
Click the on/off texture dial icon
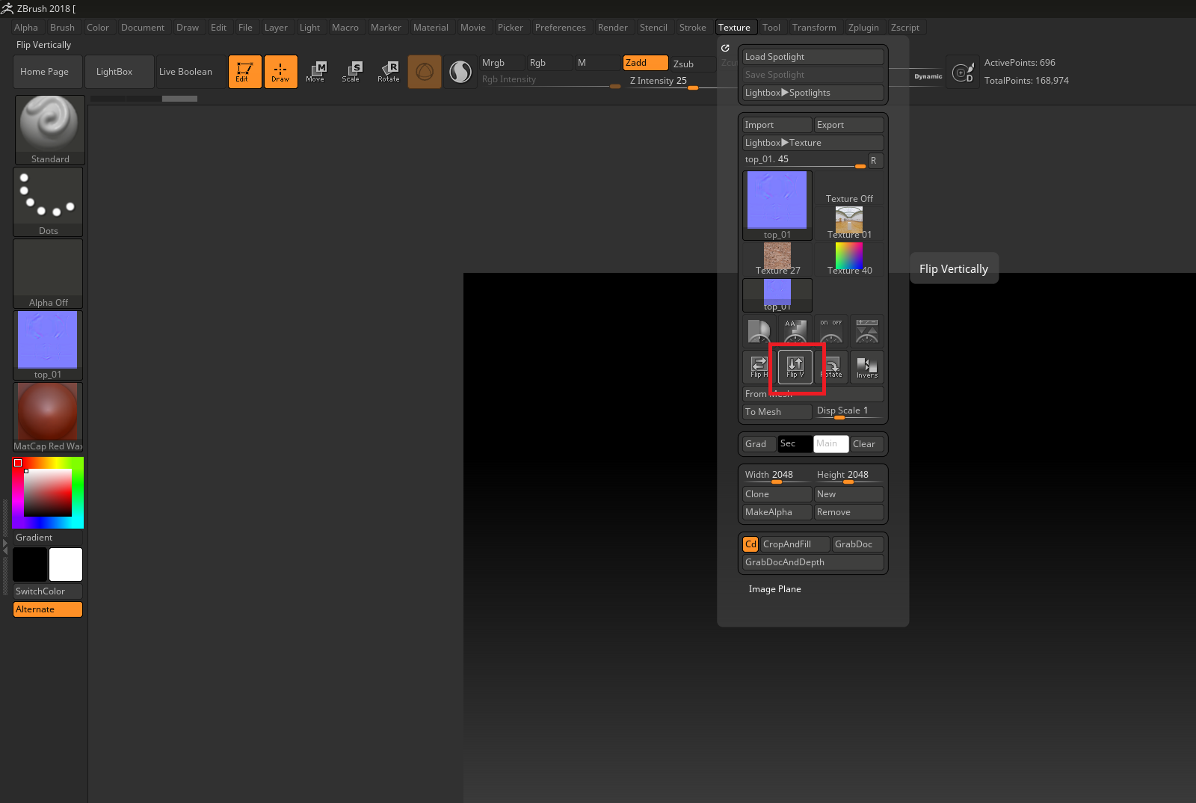(x=830, y=331)
